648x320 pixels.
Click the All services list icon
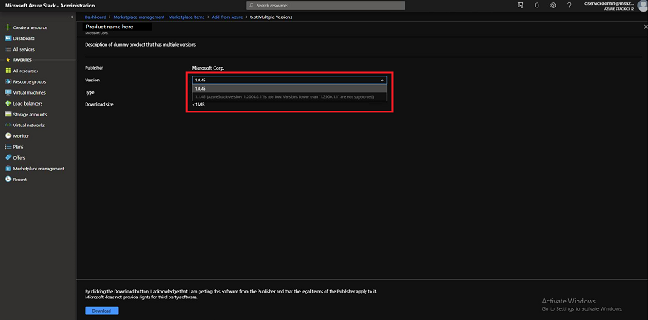click(x=7, y=49)
